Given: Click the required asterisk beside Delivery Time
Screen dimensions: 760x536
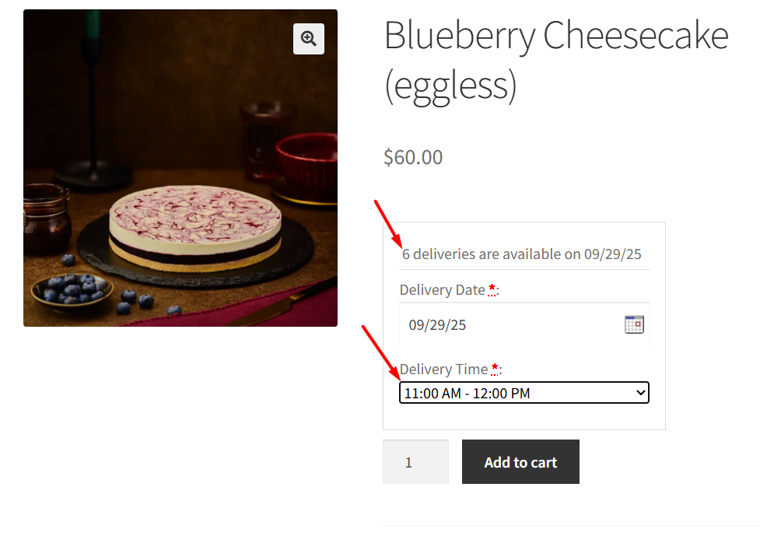Looking at the screenshot, I should (x=495, y=369).
